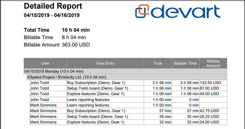Click Mark Simmons' 'Learn reporting features' entry
Viewport: 245px width, 129px height.
pyautogui.click(x=88, y=105)
